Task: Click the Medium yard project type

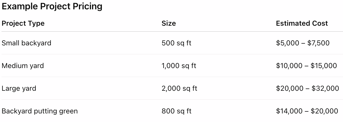Action: point(23,66)
